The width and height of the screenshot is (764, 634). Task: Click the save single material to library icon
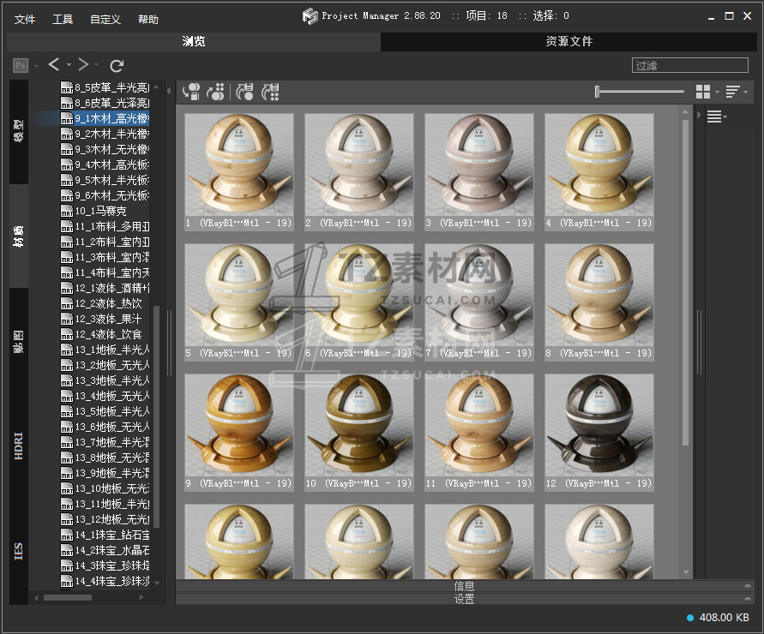tap(245, 91)
